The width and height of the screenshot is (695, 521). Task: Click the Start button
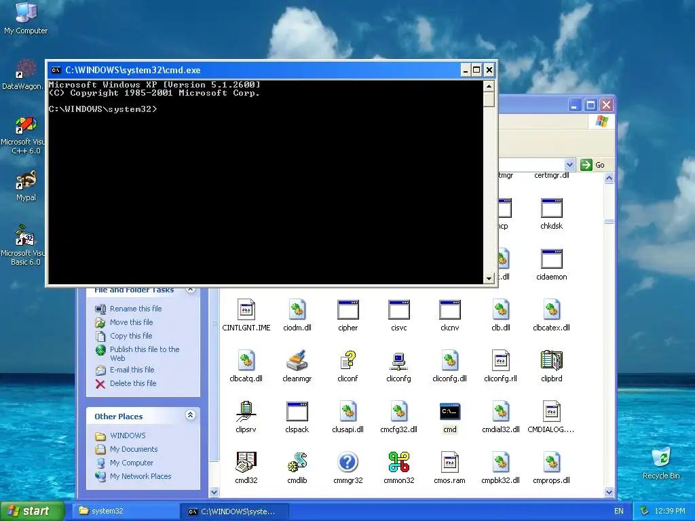click(x=32, y=512)
